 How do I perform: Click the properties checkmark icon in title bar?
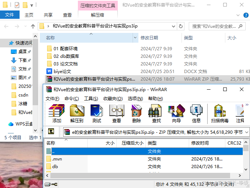[x=17, y=5]
